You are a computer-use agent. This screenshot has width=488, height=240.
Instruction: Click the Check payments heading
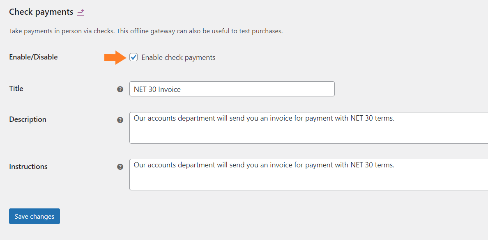(41, 12)
